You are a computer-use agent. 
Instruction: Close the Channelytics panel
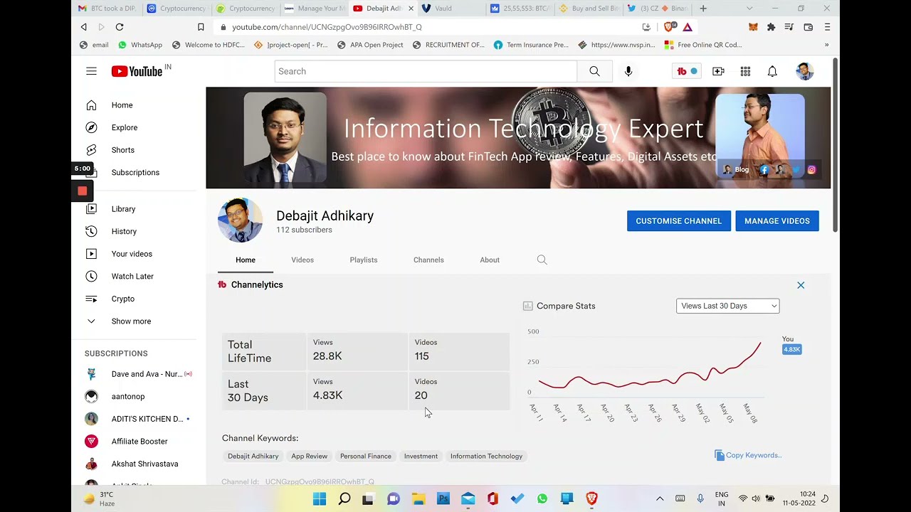click(801, 285)
